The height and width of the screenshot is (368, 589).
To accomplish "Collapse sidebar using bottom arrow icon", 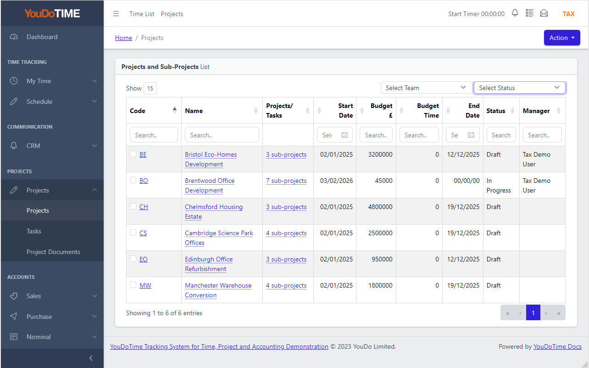I will (91, 358).
